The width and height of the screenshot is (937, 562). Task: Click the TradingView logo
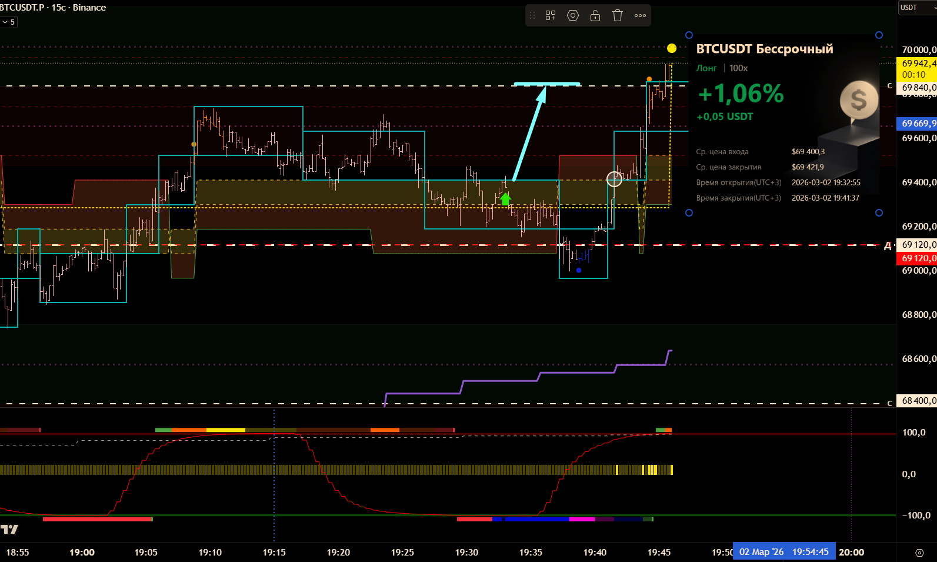pos(9,530)
